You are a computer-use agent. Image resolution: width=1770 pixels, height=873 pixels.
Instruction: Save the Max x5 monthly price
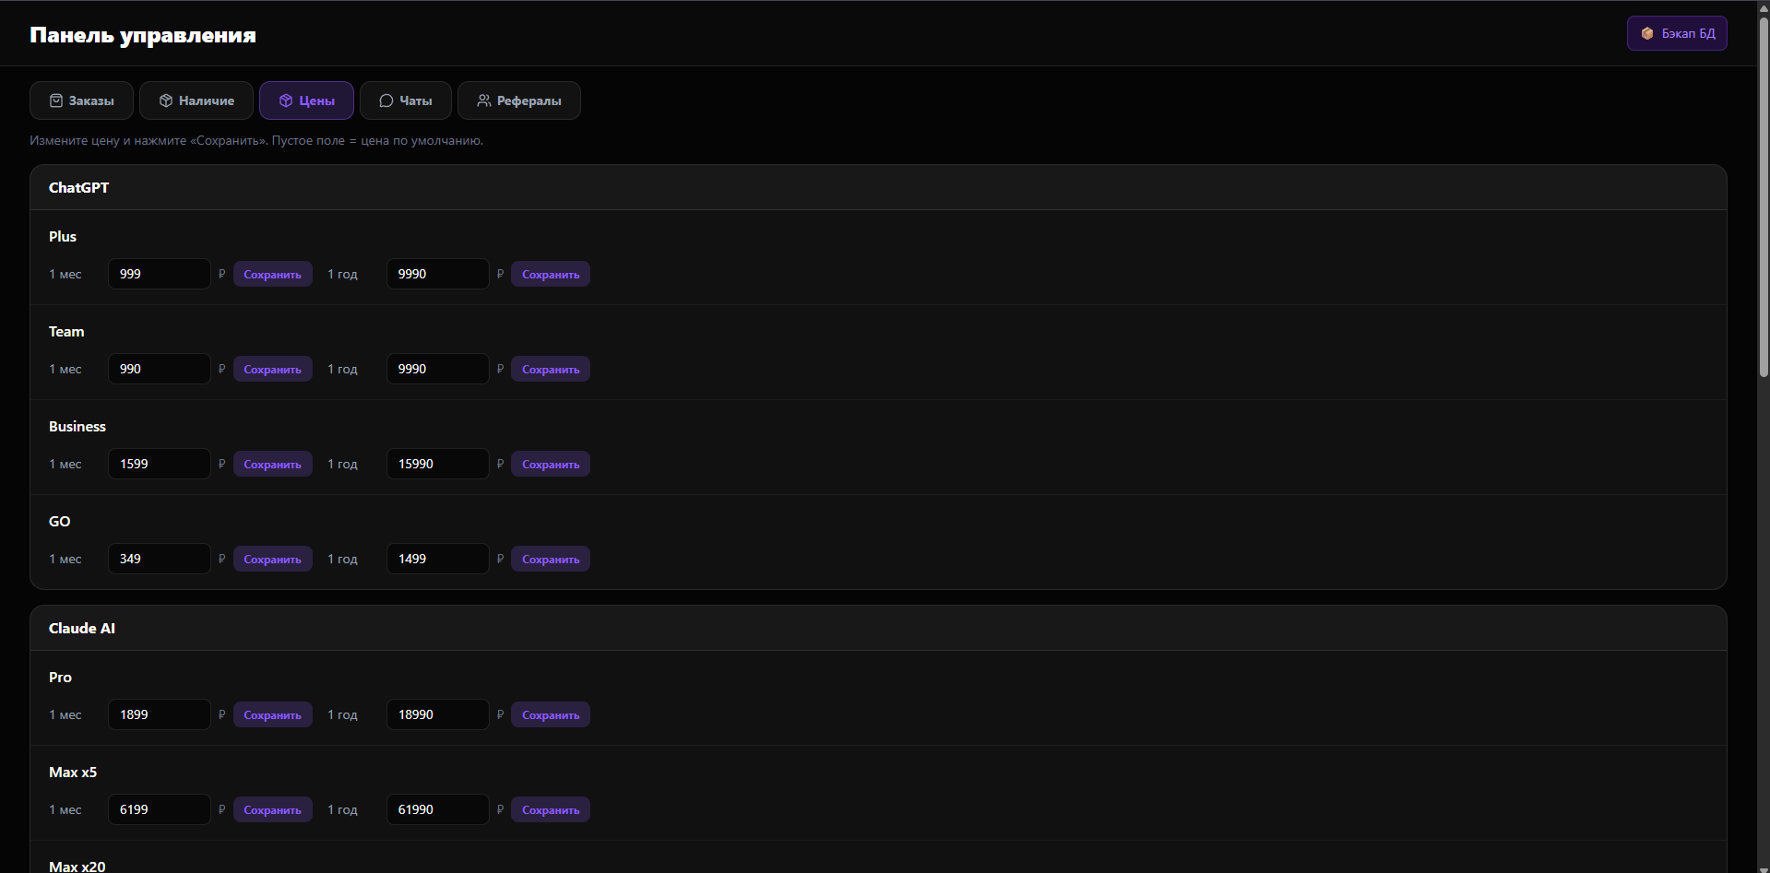point(272,810)
